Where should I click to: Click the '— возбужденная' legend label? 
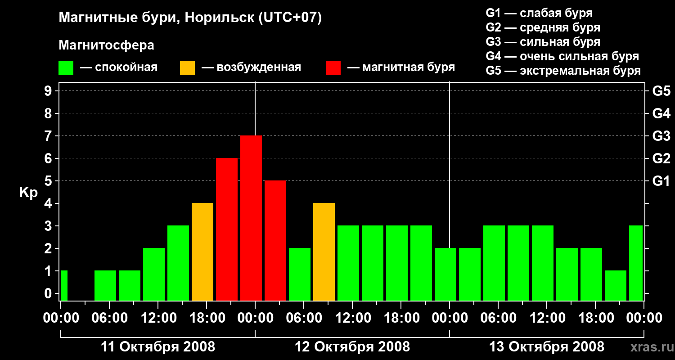click(251, 67)
